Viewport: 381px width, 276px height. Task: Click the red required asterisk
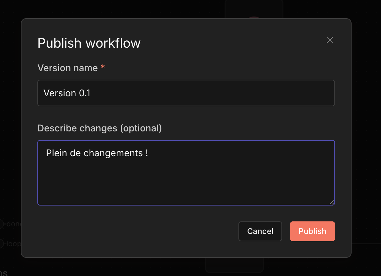click(x=103, y=68)
